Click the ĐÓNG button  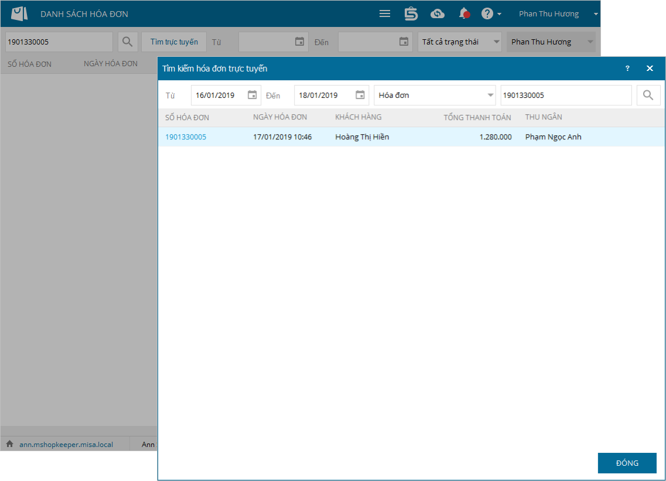[627, 463]
